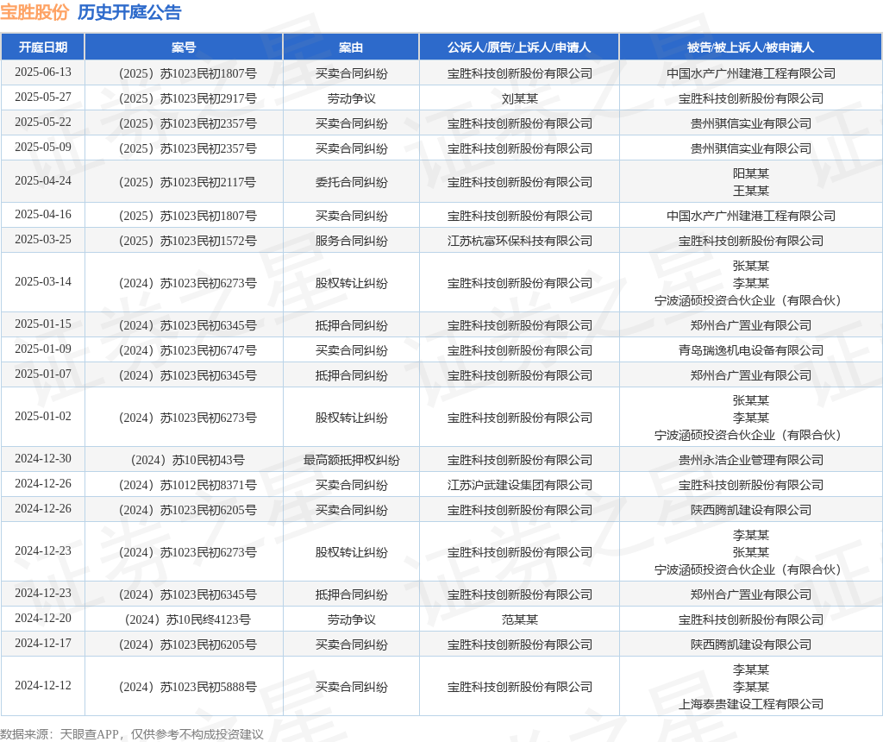Viewport: 883px width, 742px height.
Task: Click the date cell 2025-01-02
Action: click(43, 416)
